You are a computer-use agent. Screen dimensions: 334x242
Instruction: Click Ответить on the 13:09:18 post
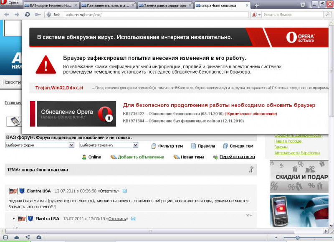(x=117, y=219)
